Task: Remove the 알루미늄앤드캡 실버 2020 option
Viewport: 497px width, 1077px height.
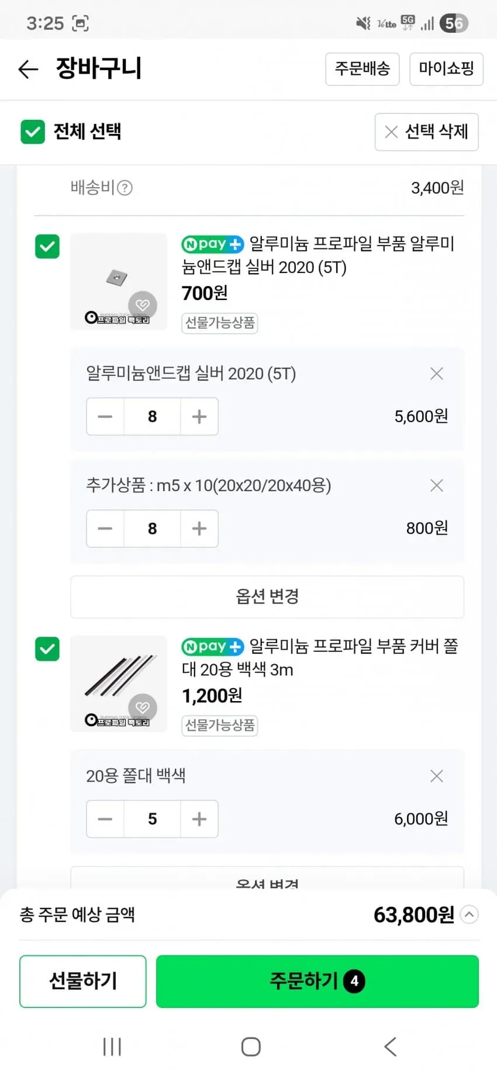Action: coord(436,374)
